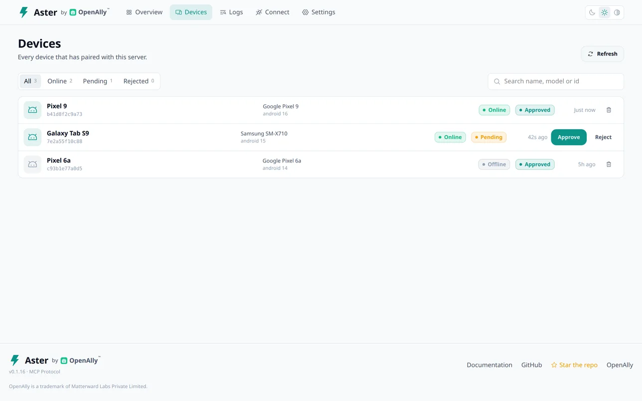The height and width of the screenshot is (401, 642).
Task: Click the Pixel 6a Android device icon
Action: pyautogui.click(x=33, y=164)
